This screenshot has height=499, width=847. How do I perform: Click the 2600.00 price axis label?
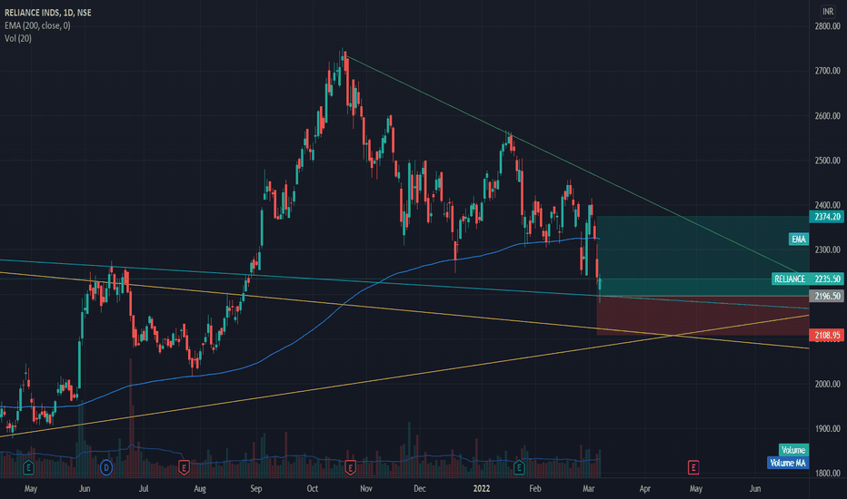(828, 115)
